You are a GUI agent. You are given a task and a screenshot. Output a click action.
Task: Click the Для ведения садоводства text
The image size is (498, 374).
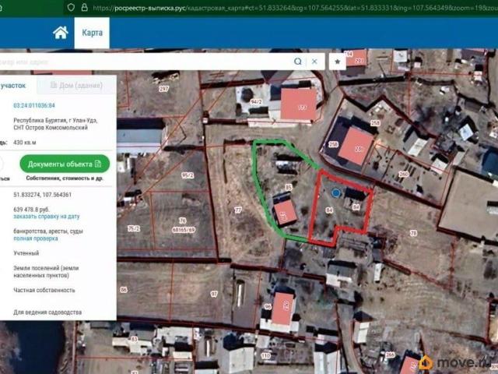click(x=47, y=312)
